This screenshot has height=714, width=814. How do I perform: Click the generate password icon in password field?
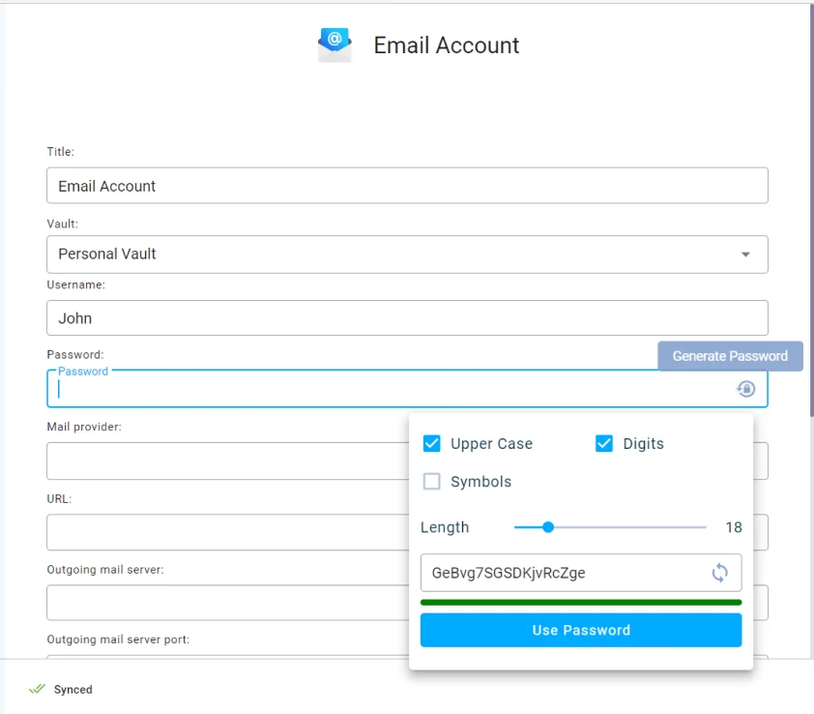(x=745, y=388)
